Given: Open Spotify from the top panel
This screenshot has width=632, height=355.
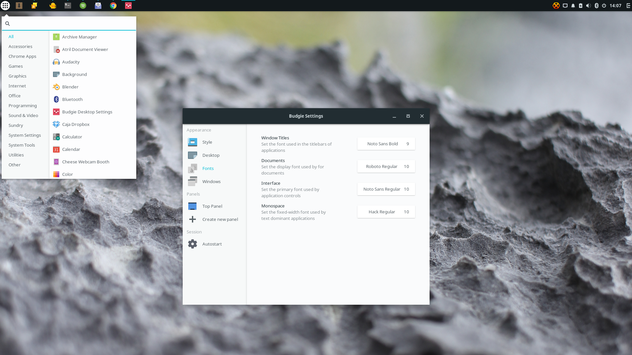Looking at the screenshot, I should [83, 6].
